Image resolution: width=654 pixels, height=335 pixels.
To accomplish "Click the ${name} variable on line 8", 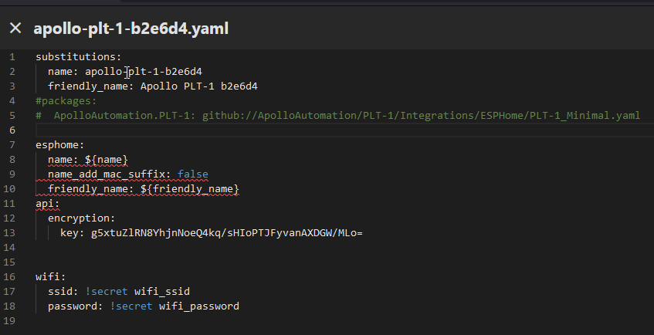I will [x=101, y=160].
